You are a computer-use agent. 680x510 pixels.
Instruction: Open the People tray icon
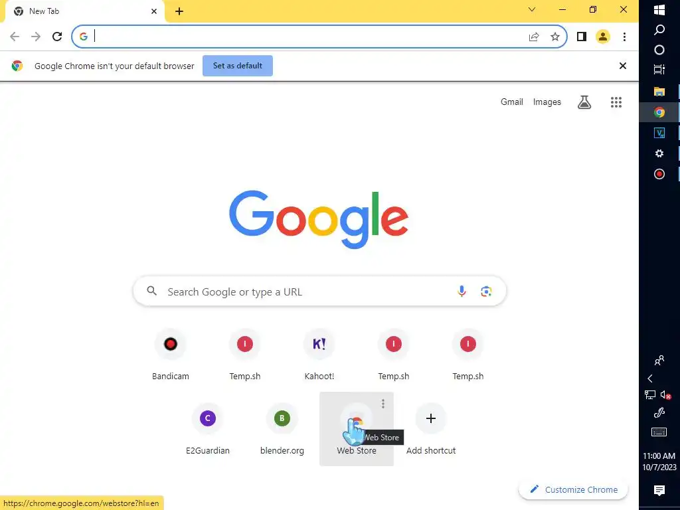(x=659, y=361)
